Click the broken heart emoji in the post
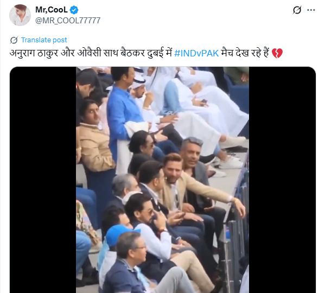This screenshot has height=293, width=325. pos(277,53)
